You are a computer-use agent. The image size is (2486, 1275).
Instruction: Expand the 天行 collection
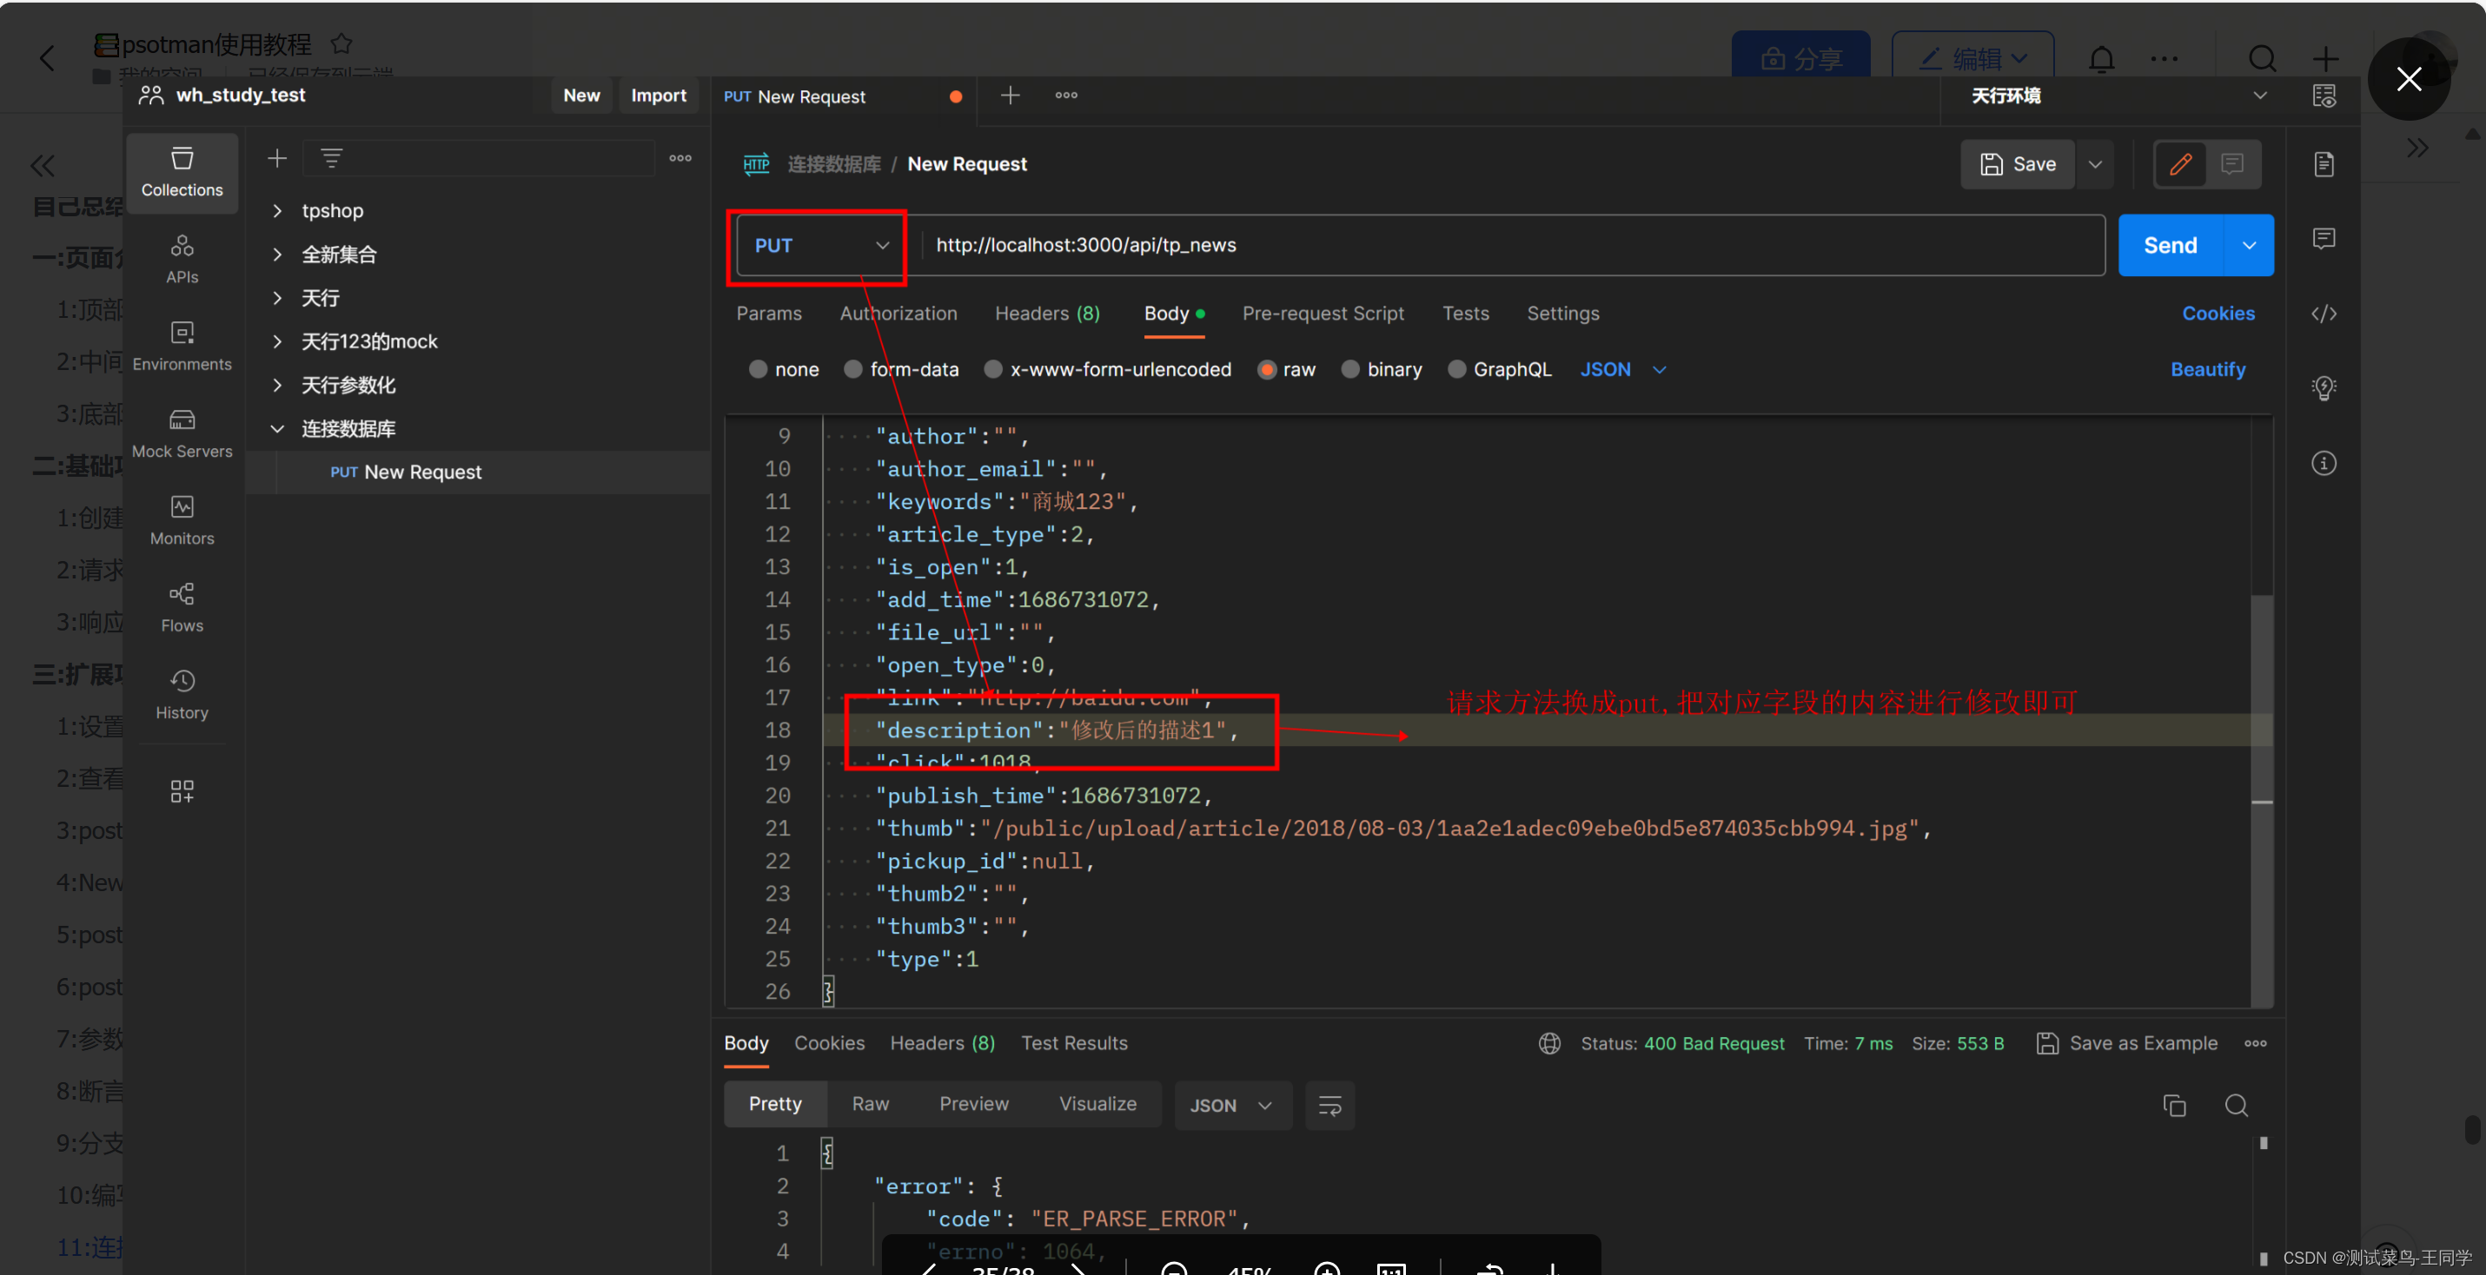[277, 298]
